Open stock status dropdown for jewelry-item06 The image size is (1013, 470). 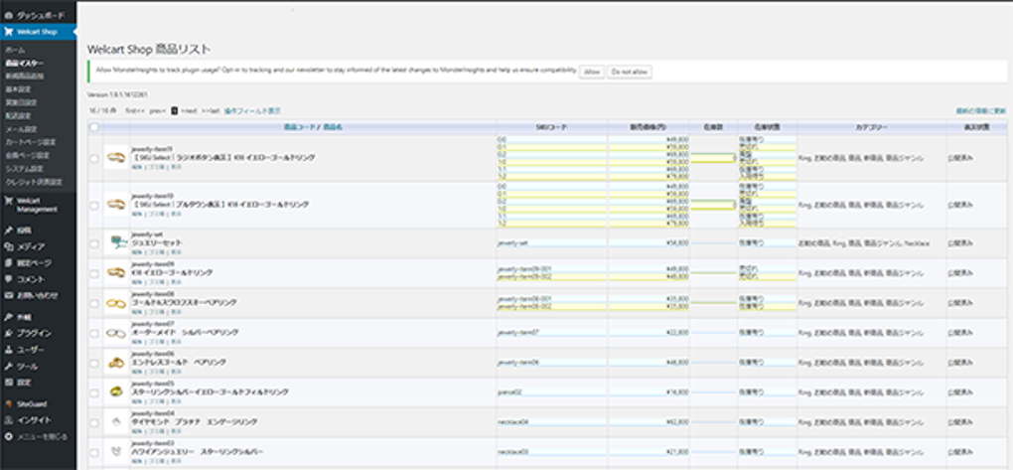point(767,363)
